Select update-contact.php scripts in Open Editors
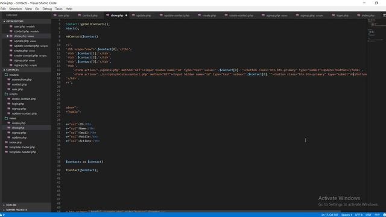 [31, 46]
